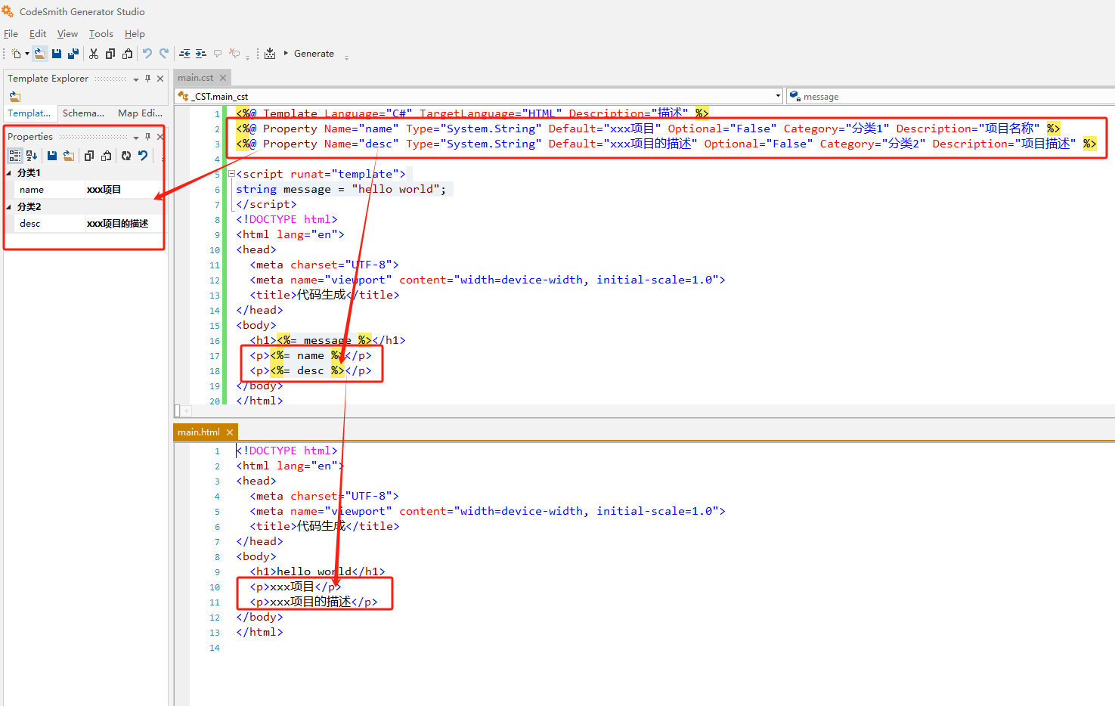Sort properties alphabetically with A-Z icon
Screen dimensions: 1115x706
32,156
